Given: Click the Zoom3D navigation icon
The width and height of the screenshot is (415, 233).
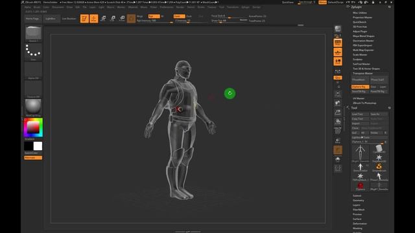Looking at the screenshot, I should (x=338, y=113).
